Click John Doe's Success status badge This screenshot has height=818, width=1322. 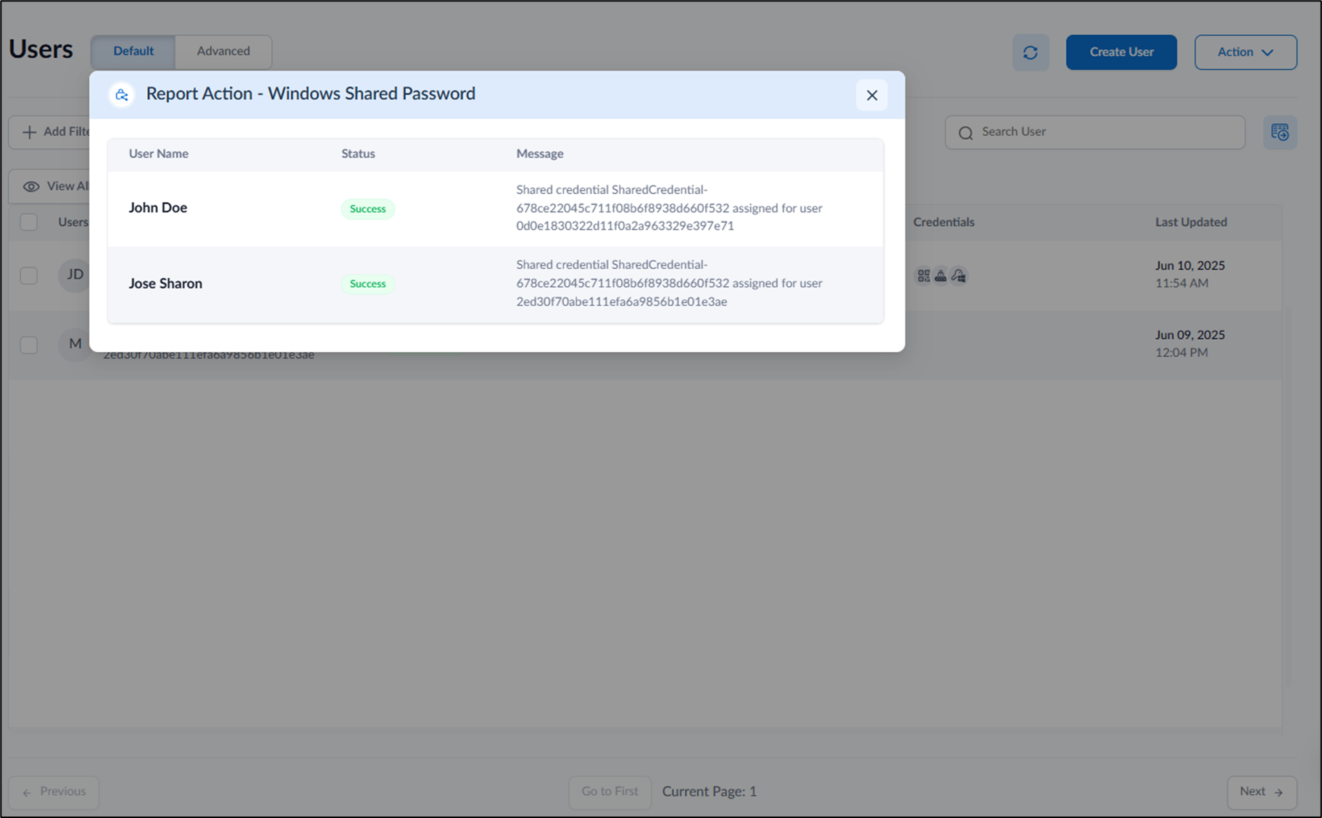(x=367, y=209)
